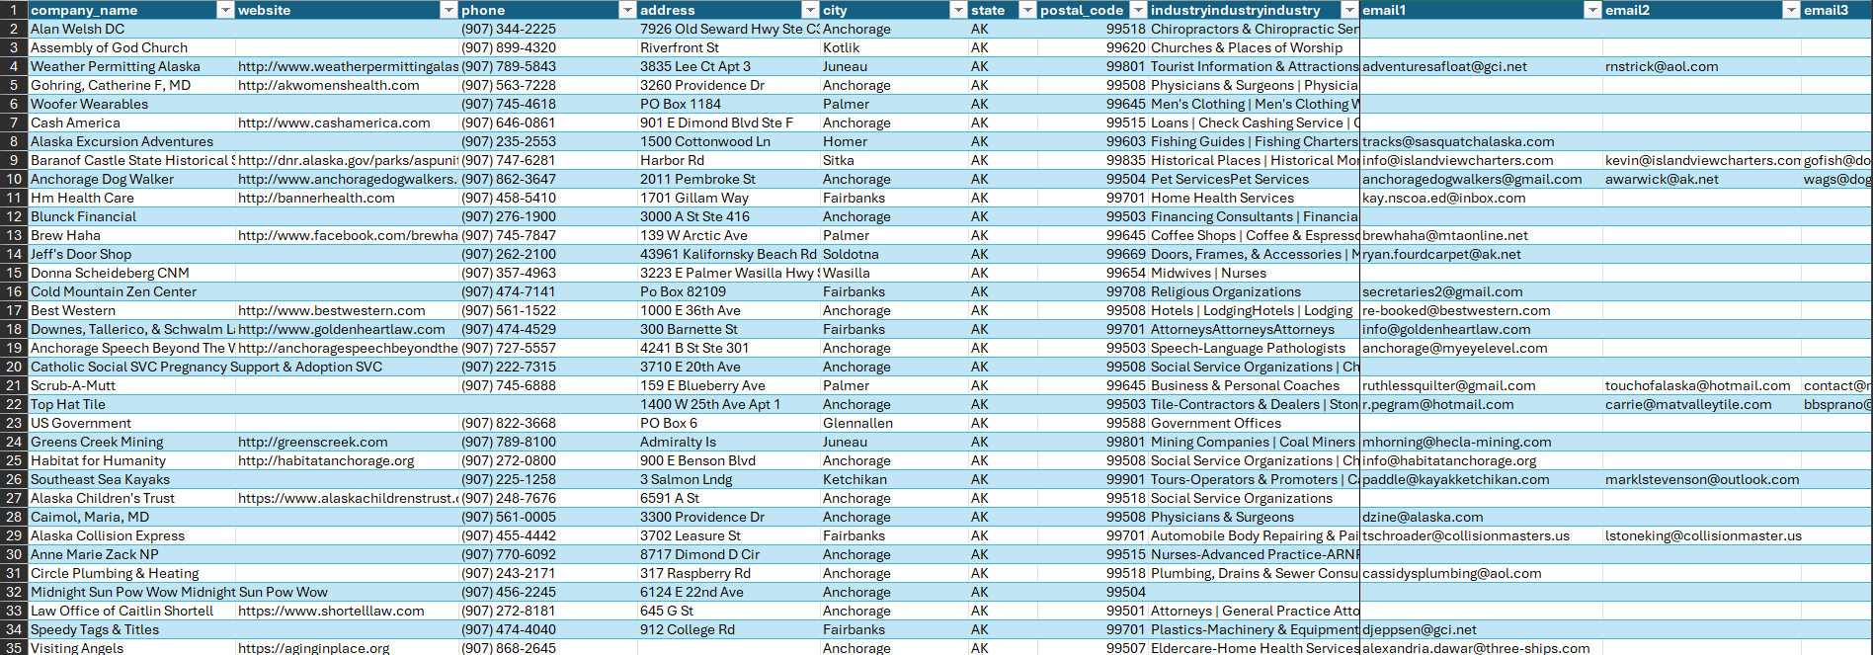Click the cell 'Alan Welsh DC'
This screenshot has width=1873, height=655.
point(131,29)
